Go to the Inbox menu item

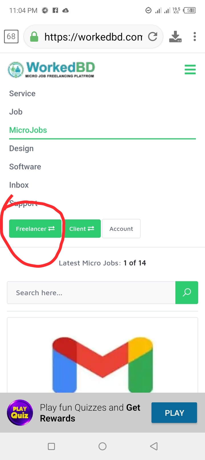(x=19, y=185)
